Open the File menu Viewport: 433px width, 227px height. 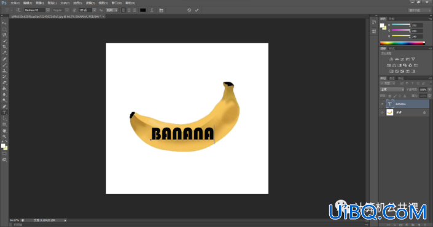[15, 3]
